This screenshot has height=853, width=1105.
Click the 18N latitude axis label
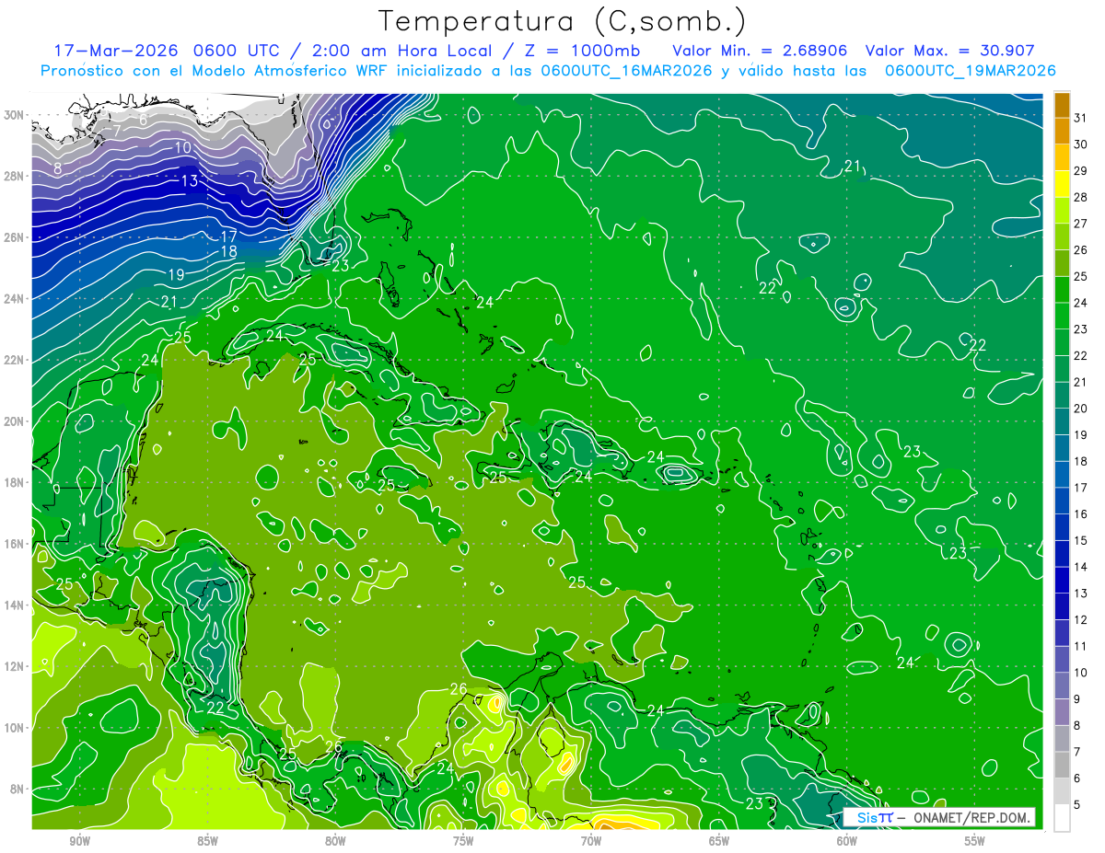click(x=15, y=482)
